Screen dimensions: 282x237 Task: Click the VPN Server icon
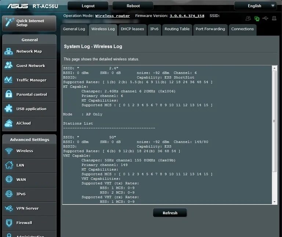click(9, 208)
